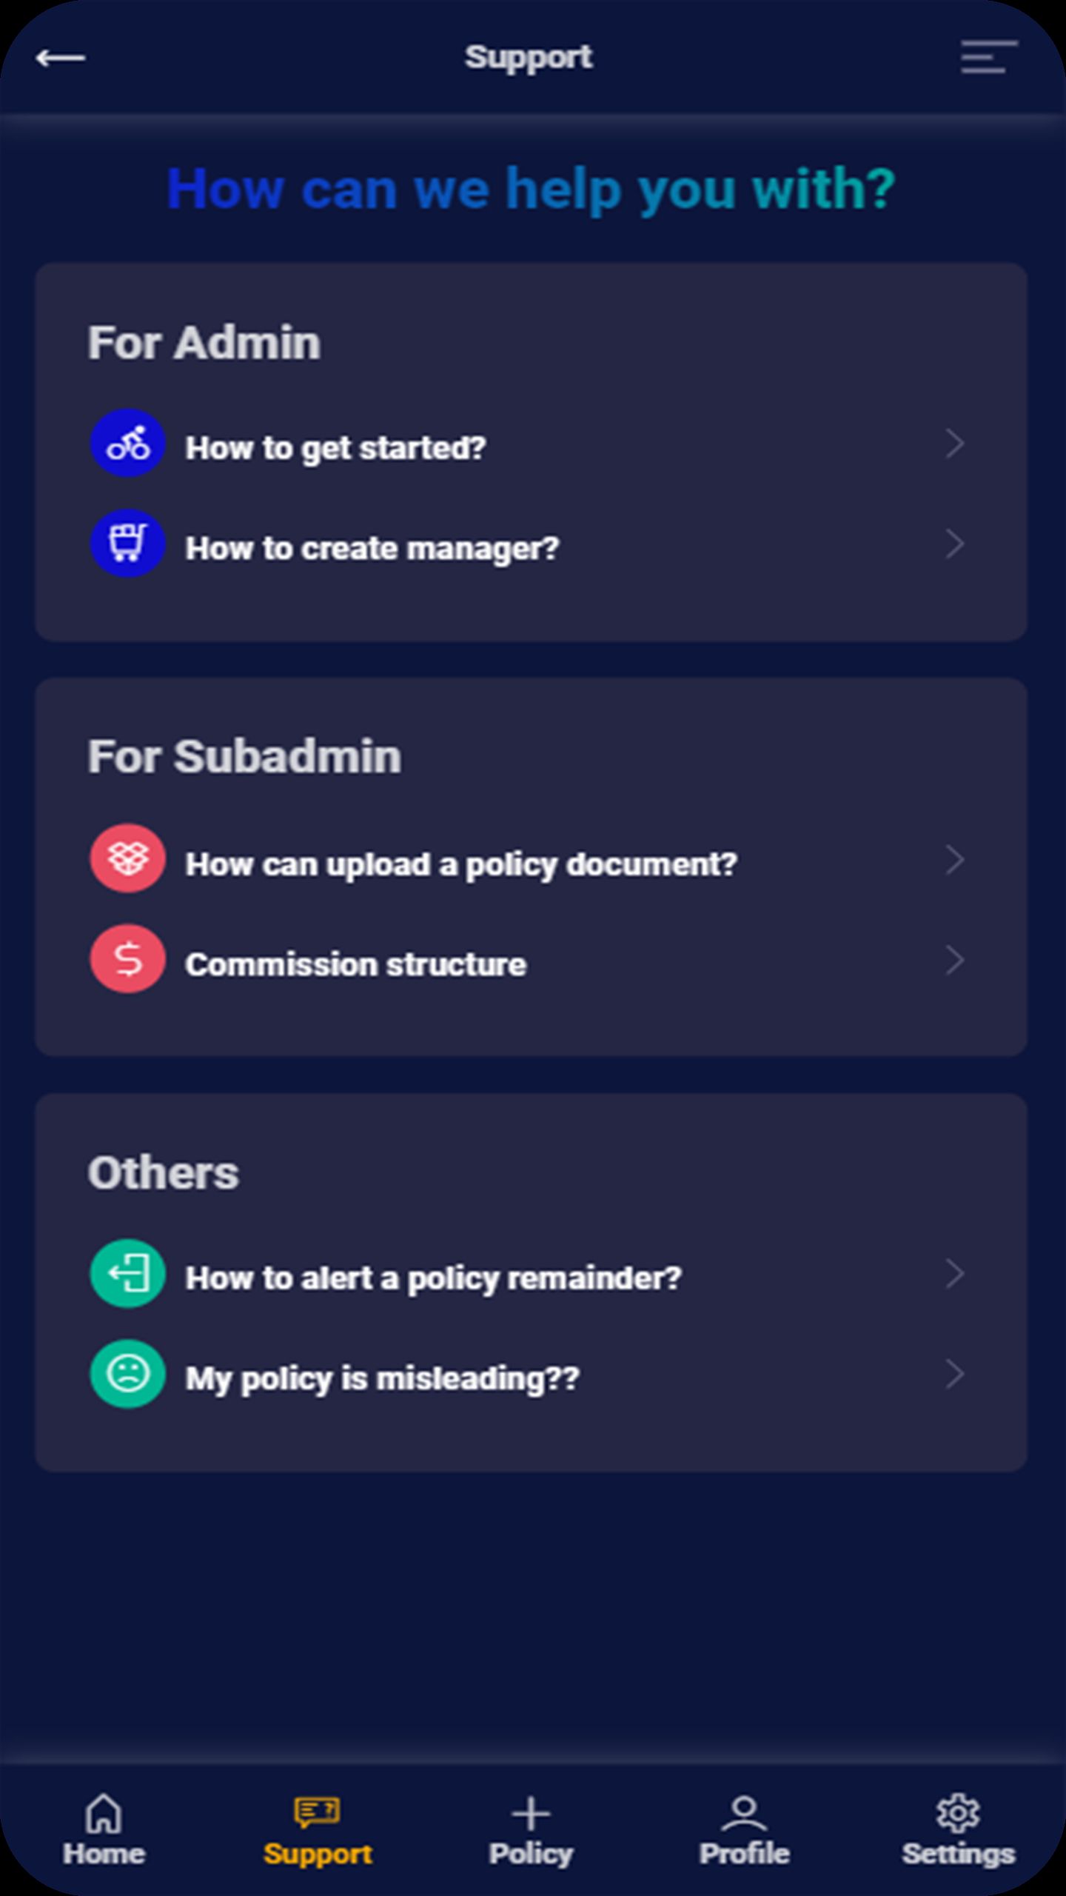The width and height of the screenshot is (1066, 1896).
Task: Expand the 'Commission structure' chevron
Action: 955,961
